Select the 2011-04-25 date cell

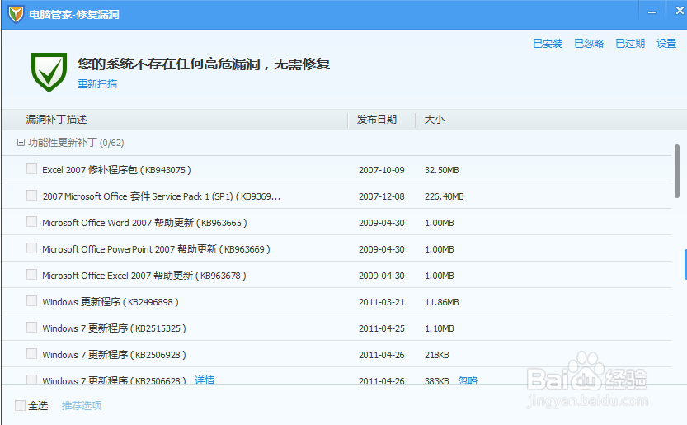382,328
